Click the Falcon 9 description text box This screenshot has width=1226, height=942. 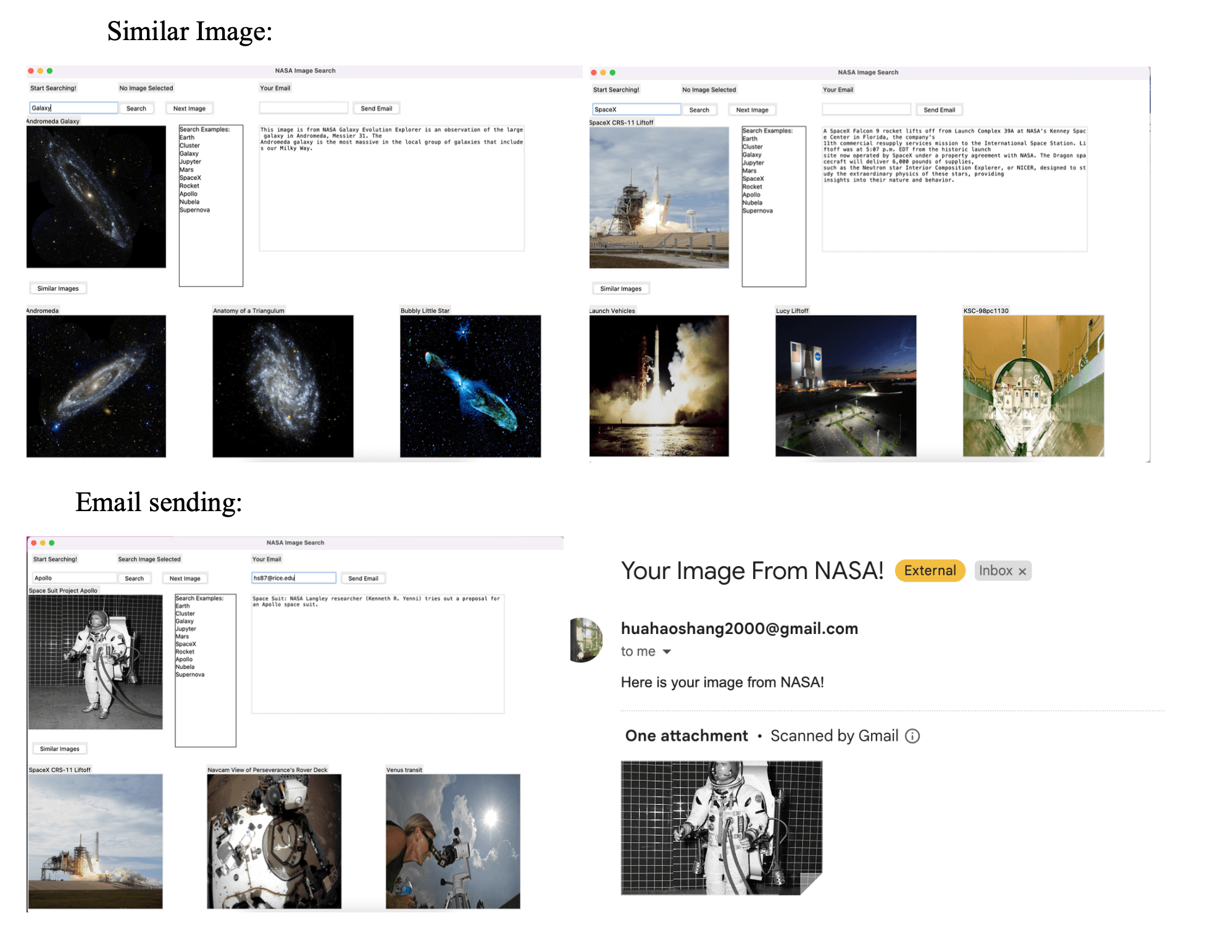[x=955, y=189]
